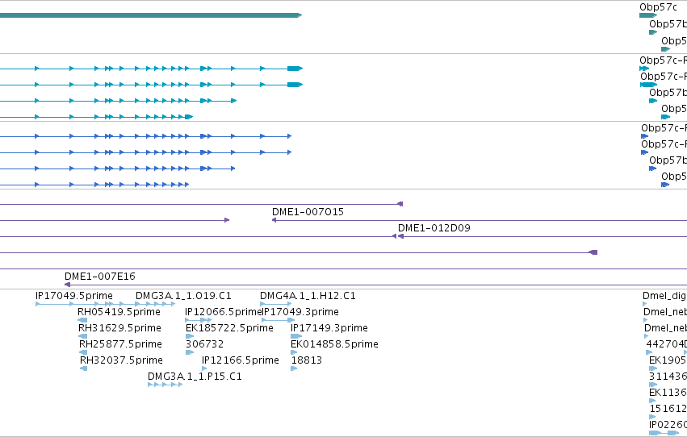The image size is (687, 437).
Task: Select the RH31629.5prime label
Action: pyautogui.click(x=119, y=328)
